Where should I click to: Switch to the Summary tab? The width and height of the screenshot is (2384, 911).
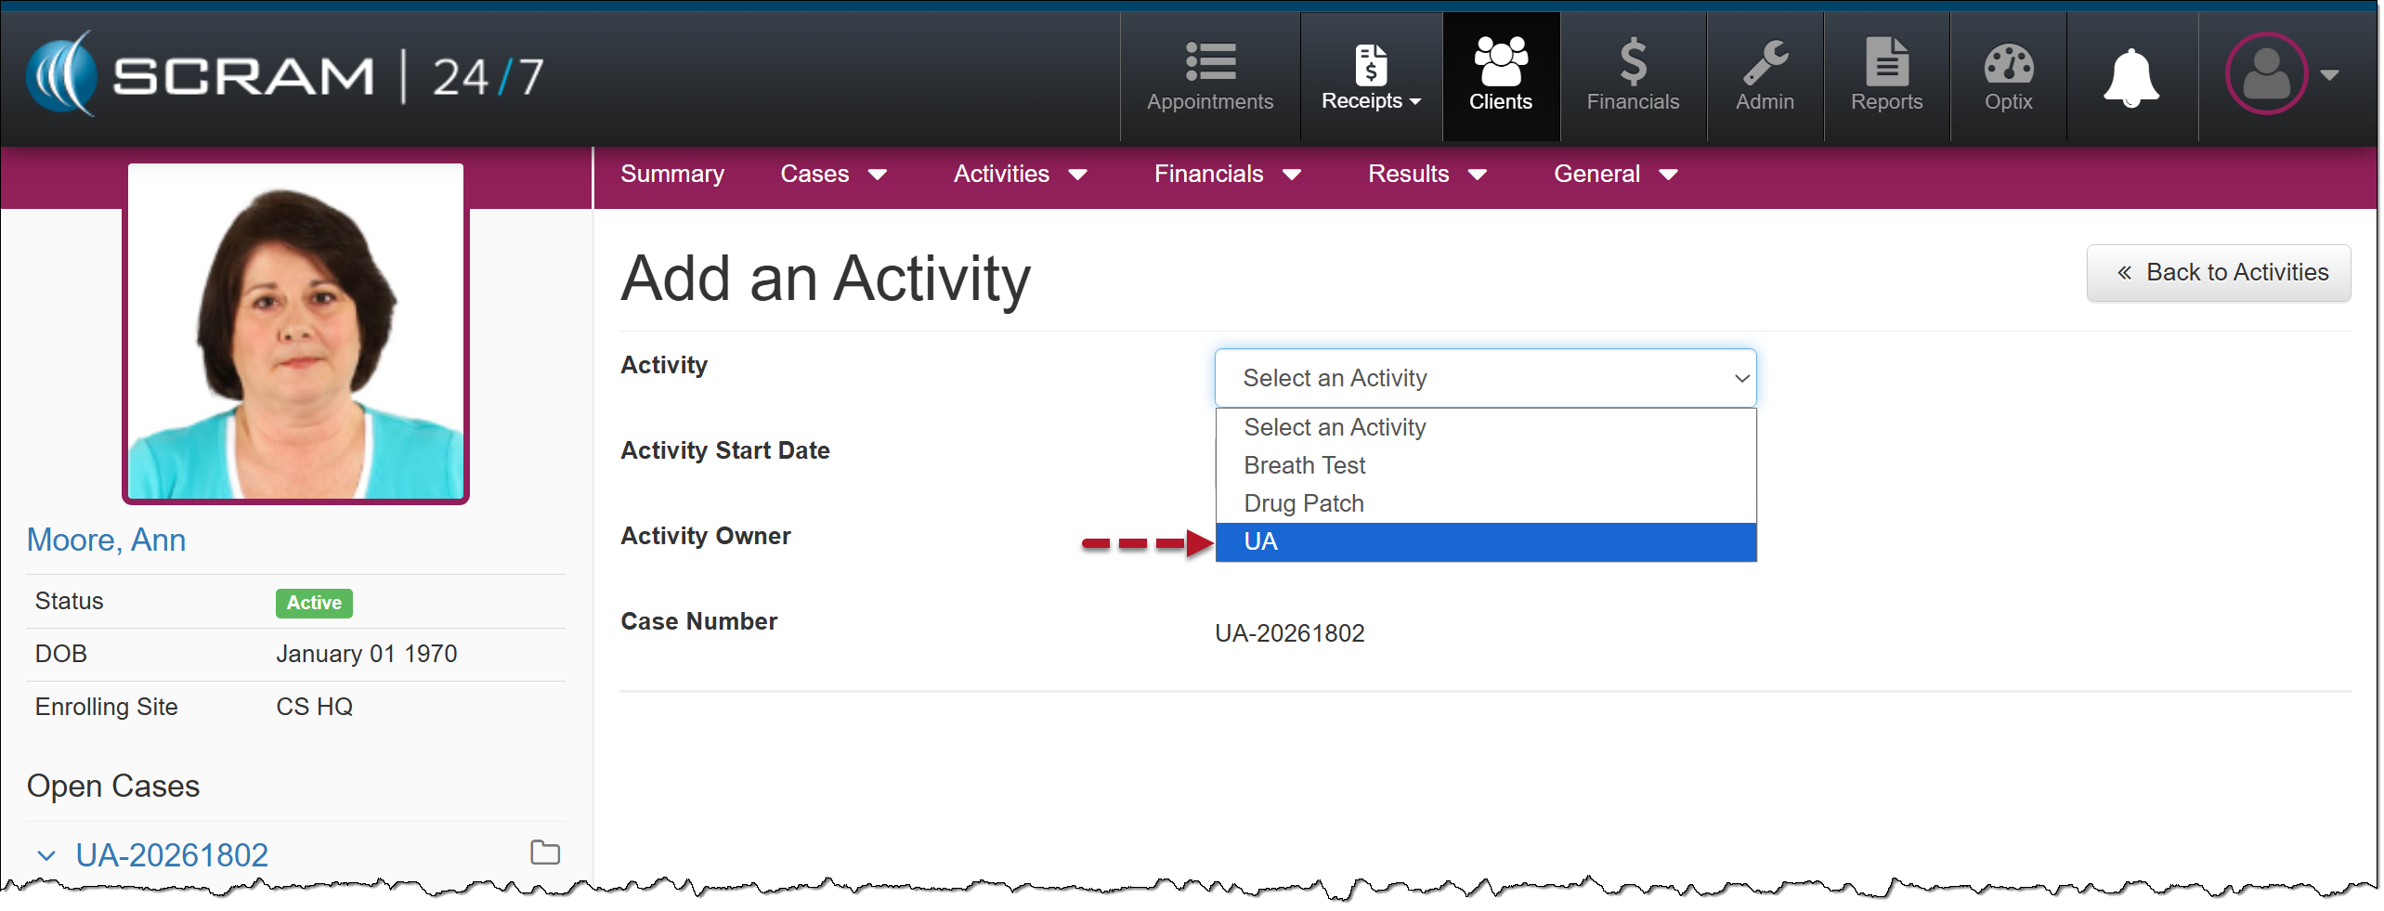[671, 175]
